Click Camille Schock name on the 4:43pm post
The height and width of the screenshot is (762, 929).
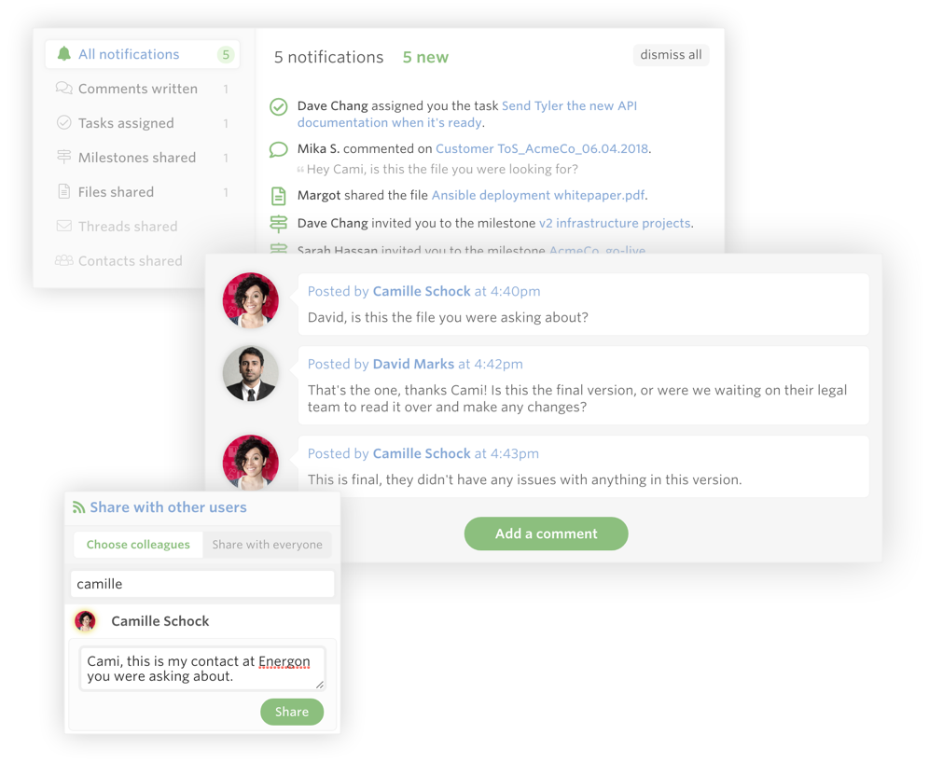[422, 454]
